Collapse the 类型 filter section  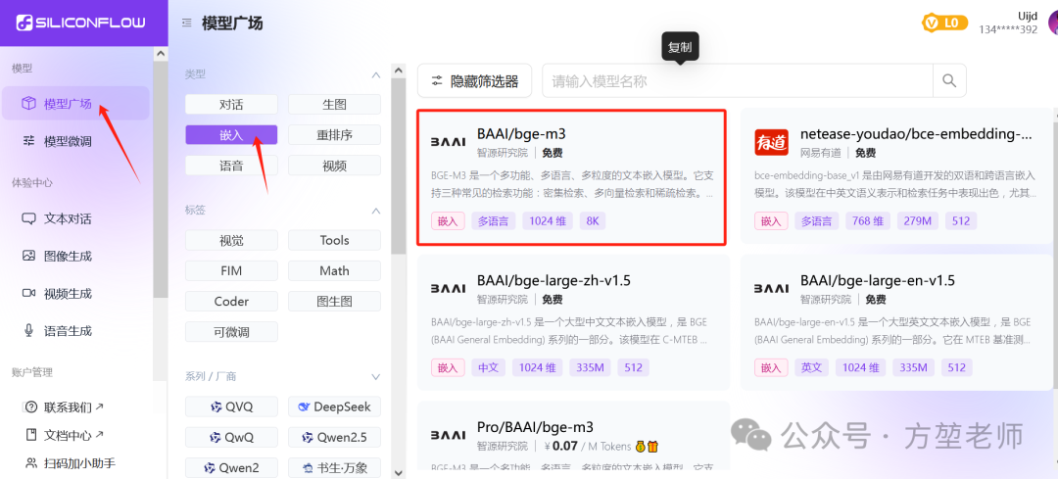click(376, 74)
